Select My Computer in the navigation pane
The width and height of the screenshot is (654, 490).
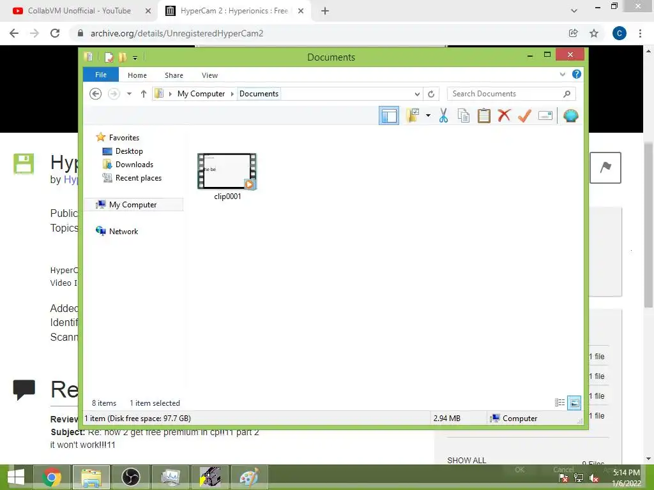pyautogui.click(x=133, y=205)
